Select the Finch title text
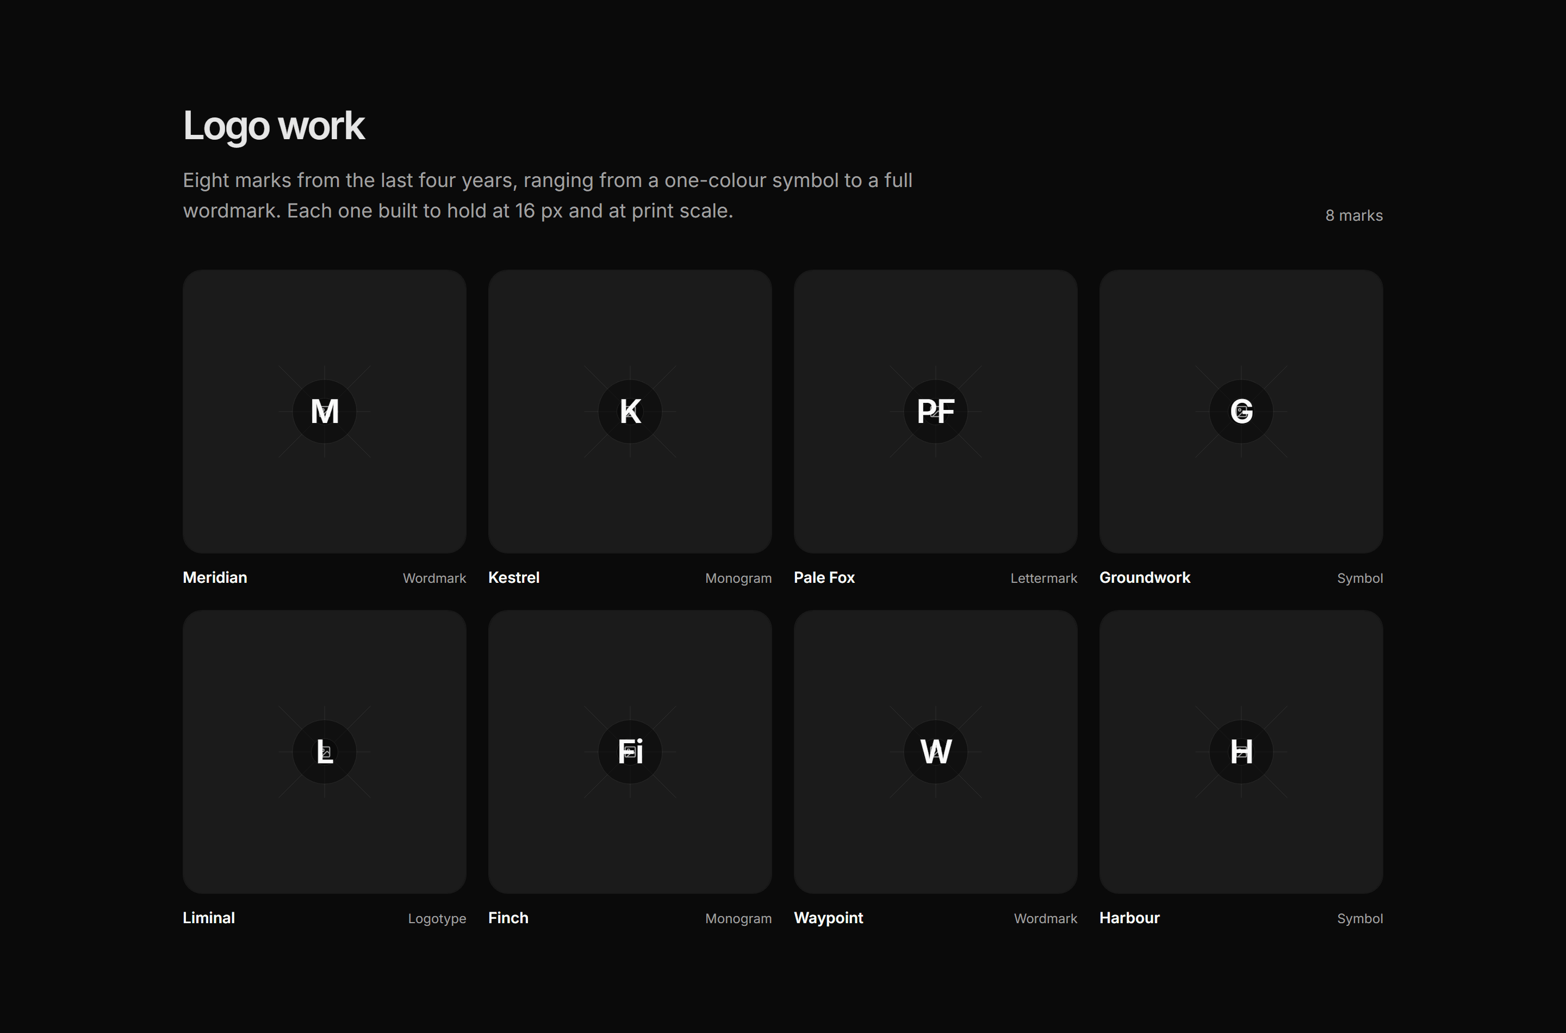1566x1033 pixels. click(x=508, y=918)
